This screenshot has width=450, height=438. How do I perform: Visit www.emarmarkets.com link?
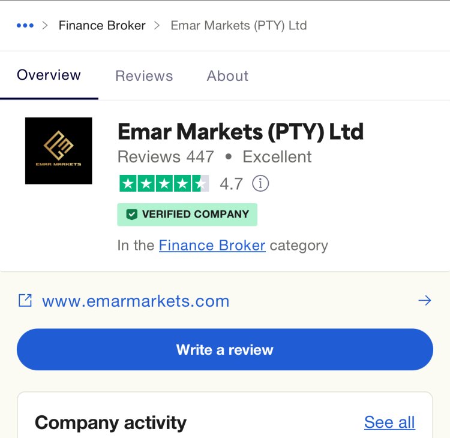[x=136, y=301]
